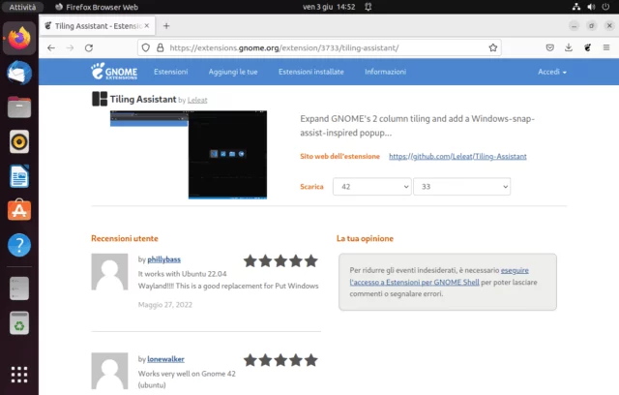Open the Attività overview

tap(21, 7)
